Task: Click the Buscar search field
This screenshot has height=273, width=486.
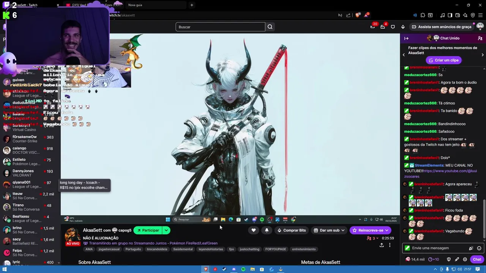Action: pyautogui.click(x=220, y=27)
